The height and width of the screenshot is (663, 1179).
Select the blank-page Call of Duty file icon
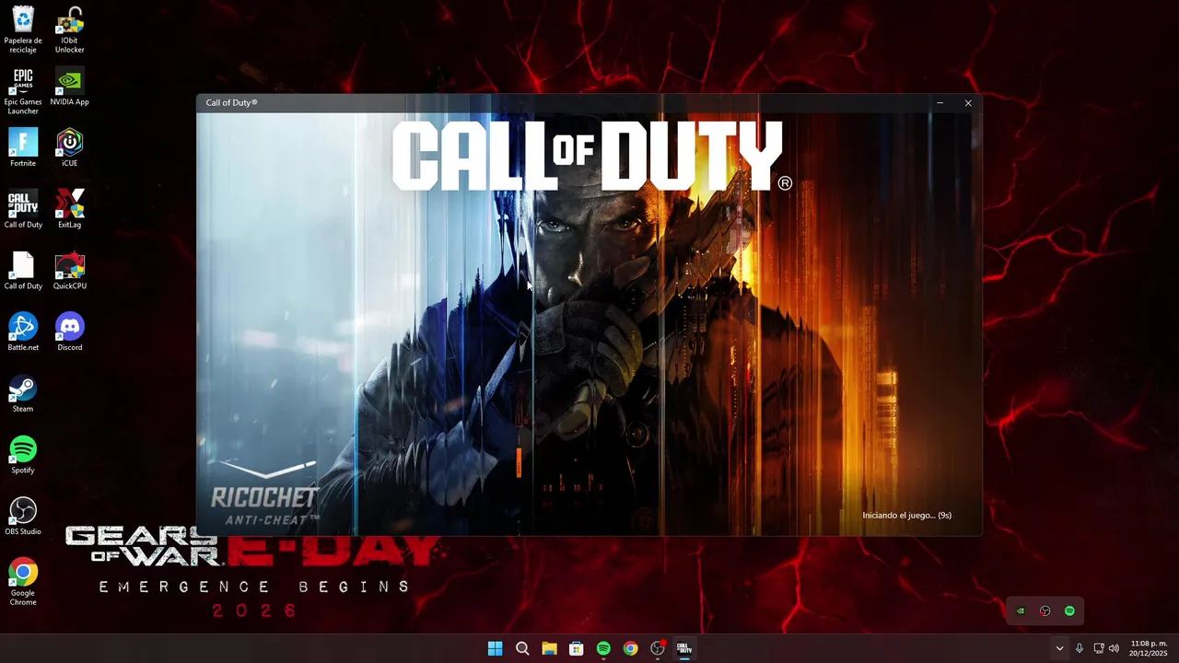click(23, 270)
